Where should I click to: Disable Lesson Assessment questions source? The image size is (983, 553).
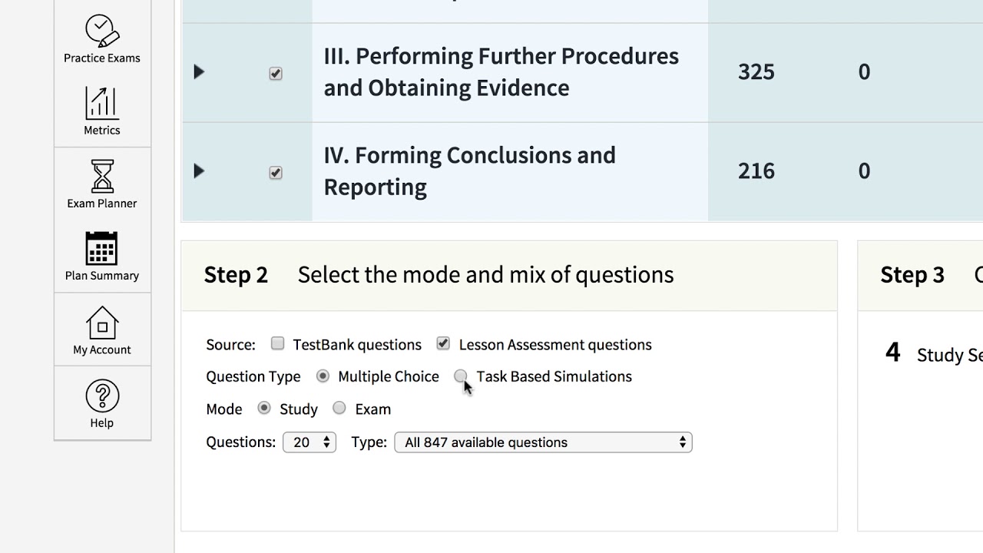click(443, 344)
